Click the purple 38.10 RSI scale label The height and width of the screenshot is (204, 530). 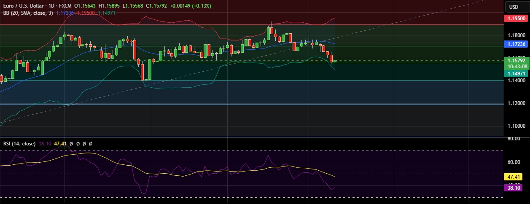point(514,188)
